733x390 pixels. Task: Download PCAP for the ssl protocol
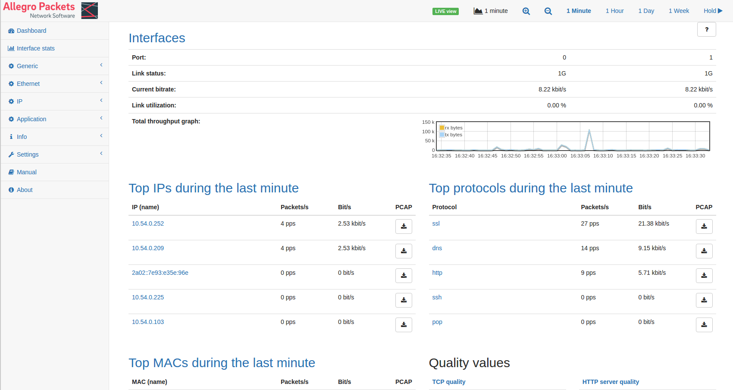point(704,226)
